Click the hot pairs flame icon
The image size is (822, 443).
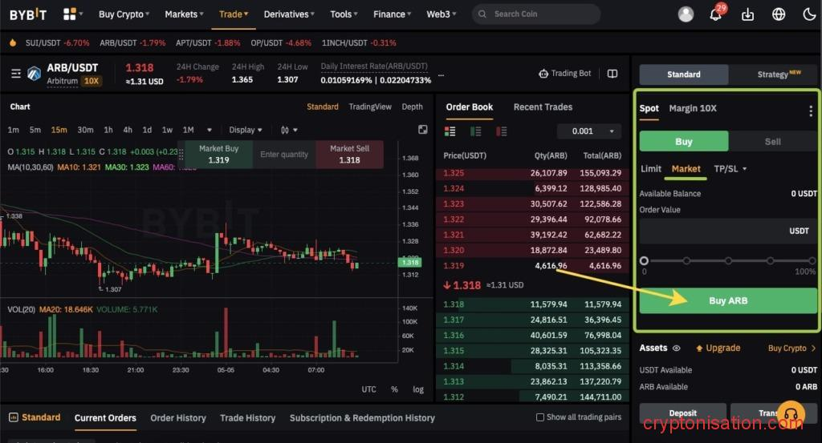click(13, 43)
